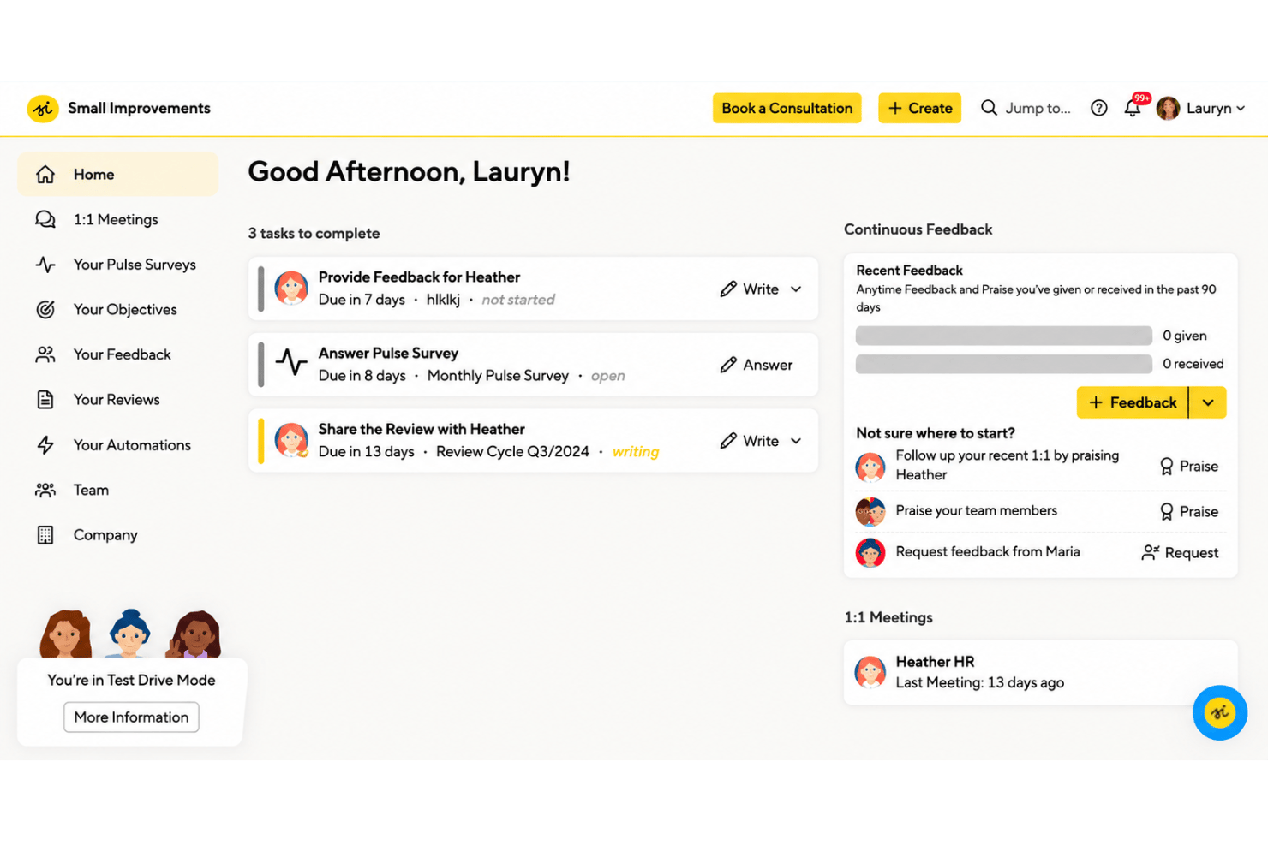
Task: Click Answer for the Pulse Survey task
Action: (x=757, y=365)
